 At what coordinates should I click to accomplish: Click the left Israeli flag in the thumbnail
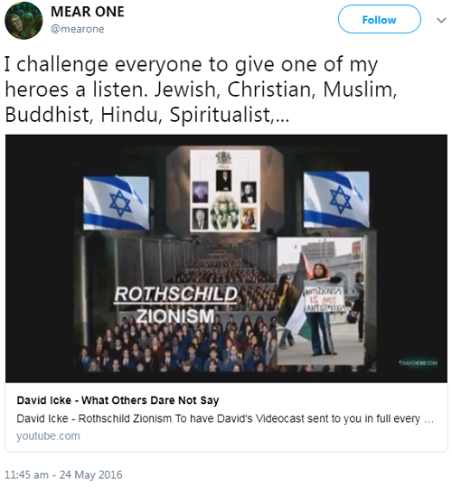click(116, 203)
